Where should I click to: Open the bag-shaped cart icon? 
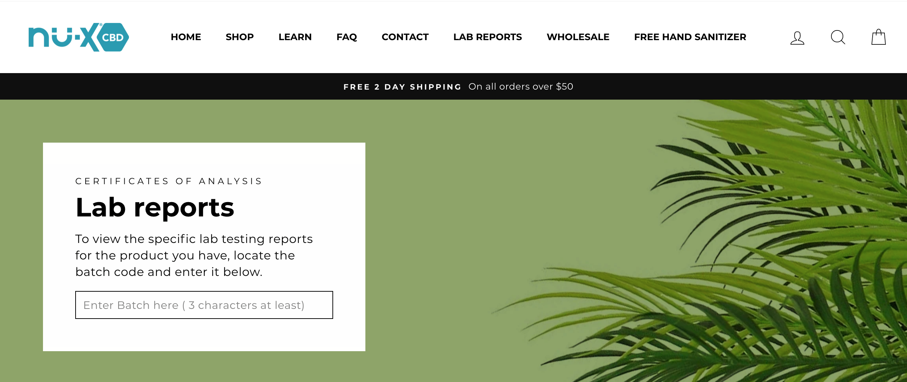(878, 37)
